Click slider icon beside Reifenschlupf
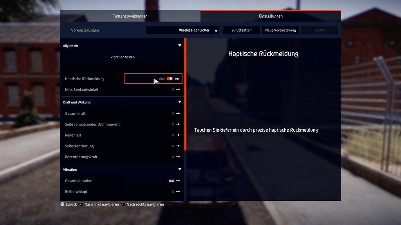401x225 pixels. point(178,192)
